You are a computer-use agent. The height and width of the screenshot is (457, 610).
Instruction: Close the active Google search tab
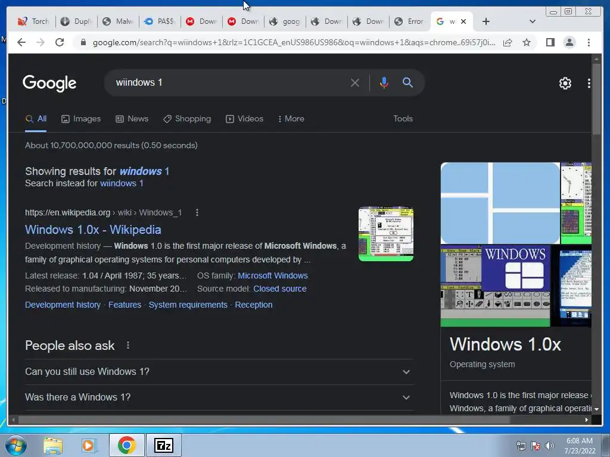click(463, 21)
